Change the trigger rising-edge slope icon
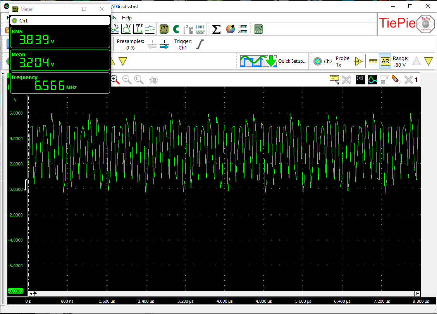This screenshot has height=314, width=437. pyautogui.click(x=200, y=44)
